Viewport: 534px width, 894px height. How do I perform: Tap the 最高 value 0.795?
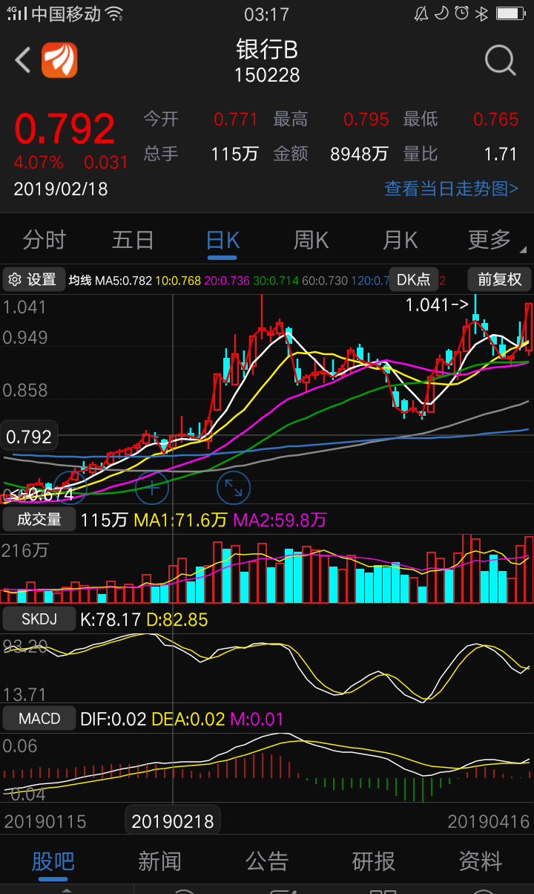click(x=366, y=120)
